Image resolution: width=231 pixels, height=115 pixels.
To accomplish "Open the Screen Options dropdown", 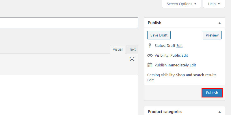I will click(x=182, y=4).
